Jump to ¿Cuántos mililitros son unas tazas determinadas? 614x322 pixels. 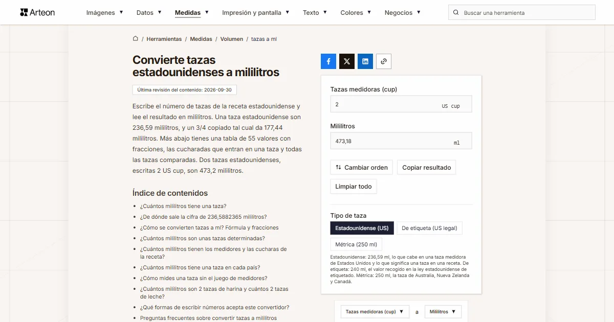(x=203, y=238)
